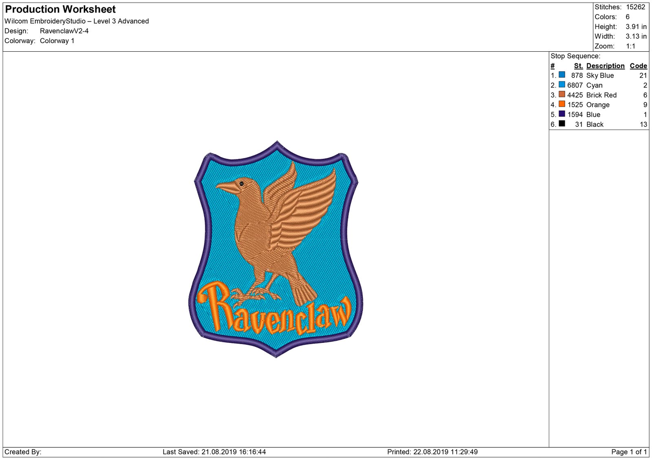Click the Sky Blue color swatch
The height and width of the screenshot is (458, 652).
point(562,75)
